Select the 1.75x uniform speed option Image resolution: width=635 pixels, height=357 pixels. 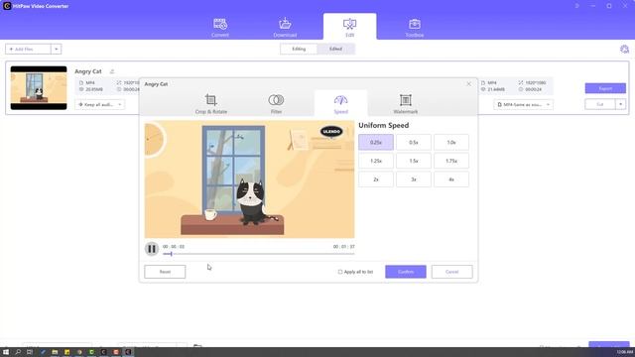pyautogui.click(x=451, y=161)
